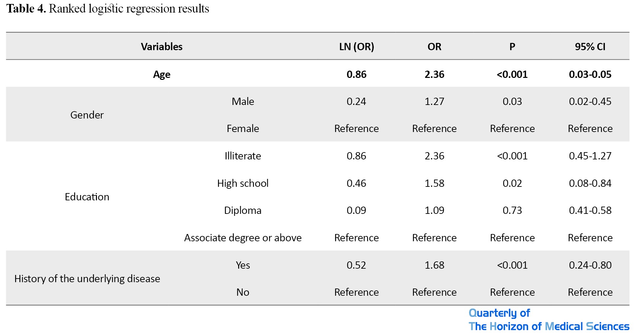Viewport: 634px width, 335px height.
Task: Click the odds ratio 1.68 cell
Action: click(x=434, y=265)
